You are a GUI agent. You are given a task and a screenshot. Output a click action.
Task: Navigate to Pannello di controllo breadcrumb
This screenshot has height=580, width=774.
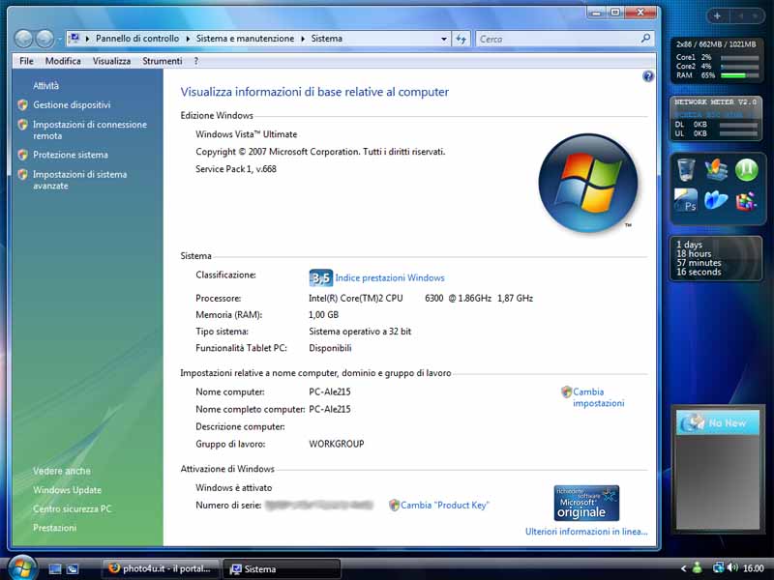[137, 39]
